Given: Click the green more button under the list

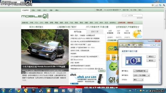Looking at the screenshot, I should coord(102,71).
